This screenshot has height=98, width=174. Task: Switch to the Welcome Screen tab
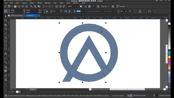pyautogui.click(x=17, y=16)
